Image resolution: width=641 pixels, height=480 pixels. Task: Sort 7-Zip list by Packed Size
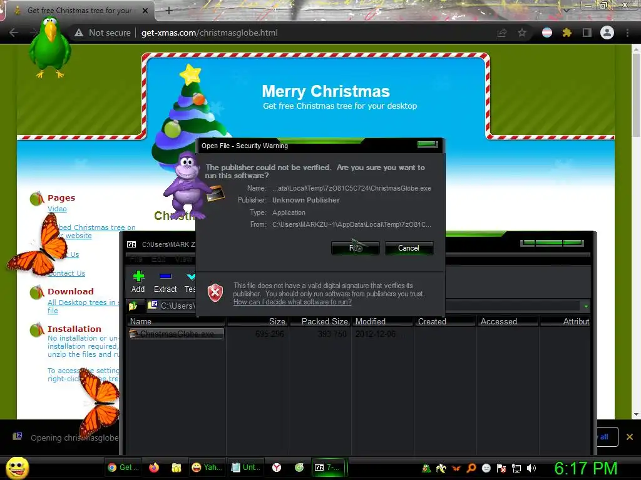pos(320,322)
